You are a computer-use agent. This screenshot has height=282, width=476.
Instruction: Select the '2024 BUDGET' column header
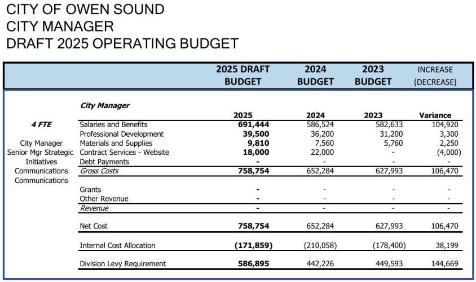click(315, 75)
